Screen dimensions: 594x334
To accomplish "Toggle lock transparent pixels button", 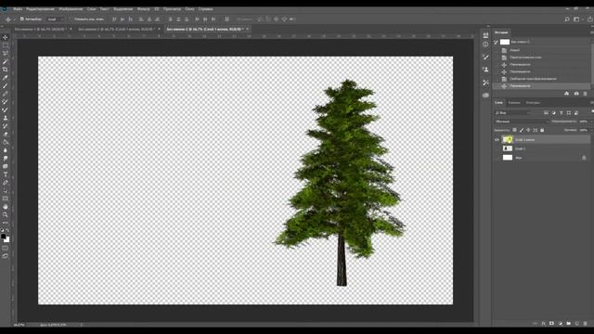I will coord(514,130).
